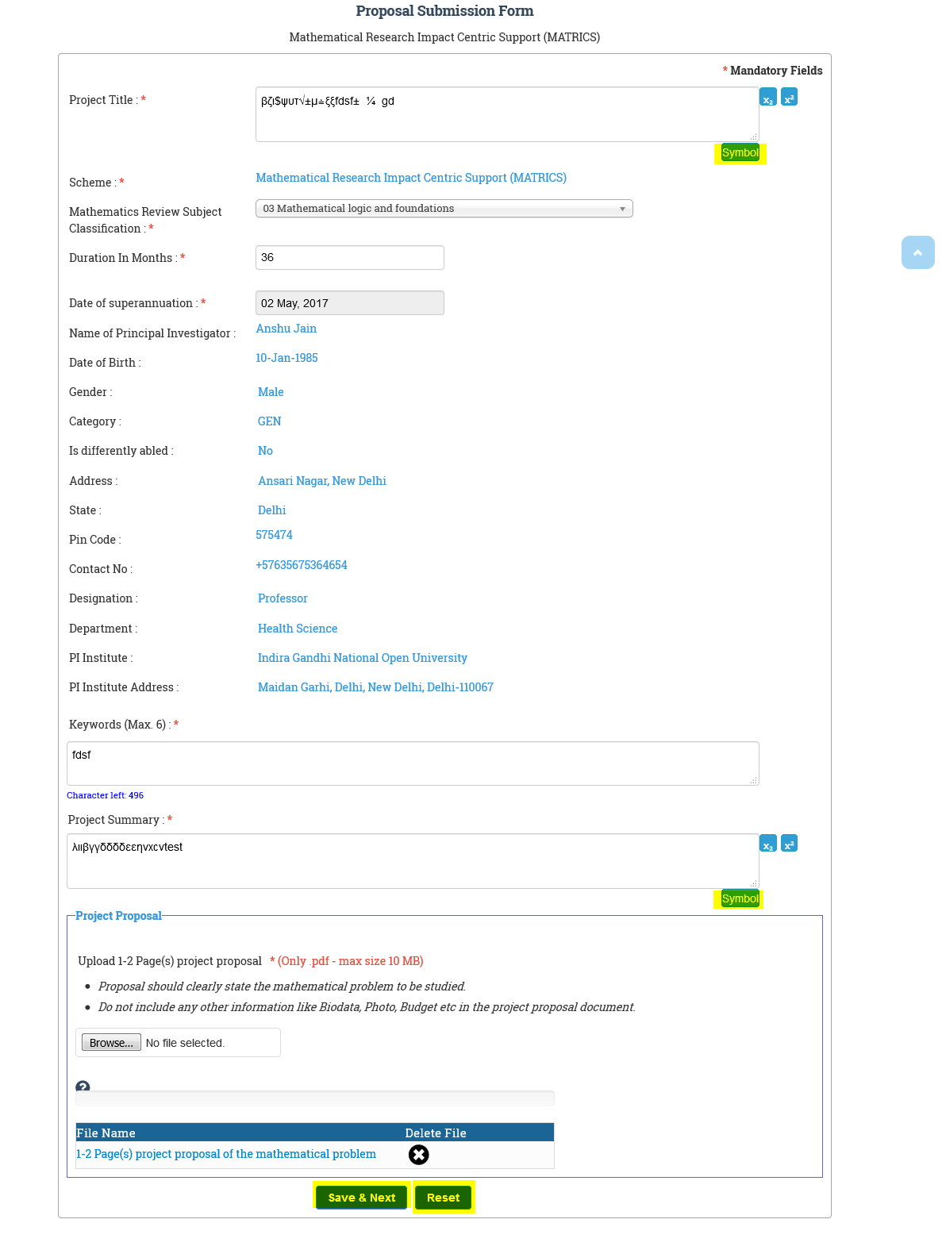Click superscript icon beside Project Title
The width and height of the screenshot is (942, 1250).
tap(789, 98)
